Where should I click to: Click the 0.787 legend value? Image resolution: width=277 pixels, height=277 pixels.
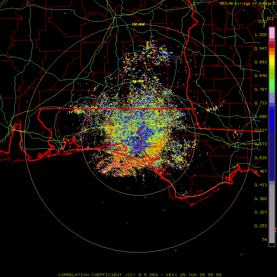(x=261, y=89)
